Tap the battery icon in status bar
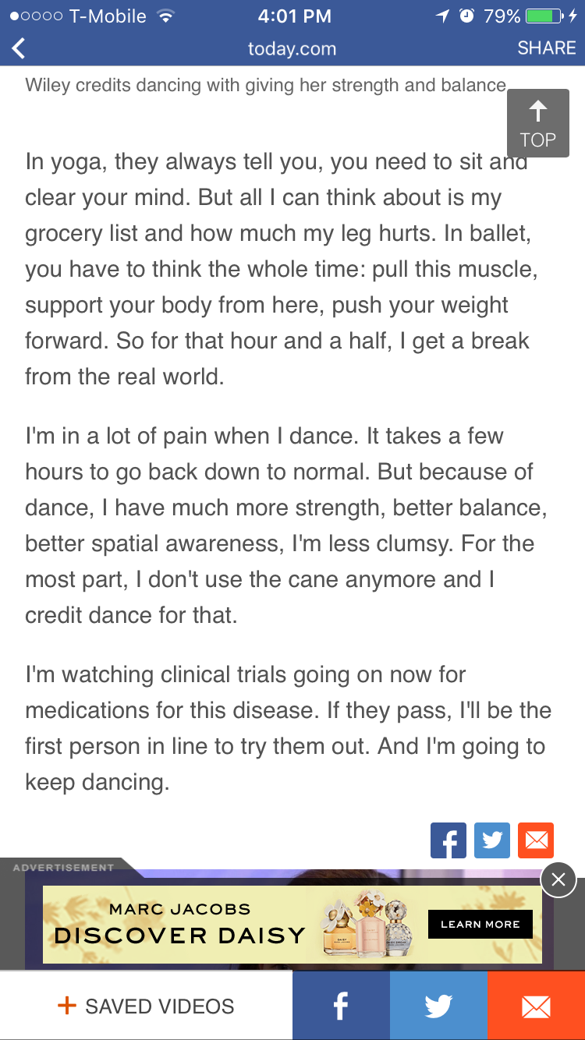 pos(544,16)
